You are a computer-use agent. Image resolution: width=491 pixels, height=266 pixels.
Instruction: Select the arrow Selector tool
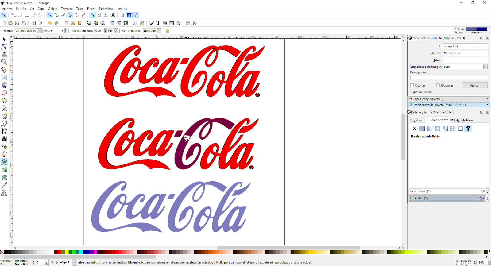coord(4,39)
